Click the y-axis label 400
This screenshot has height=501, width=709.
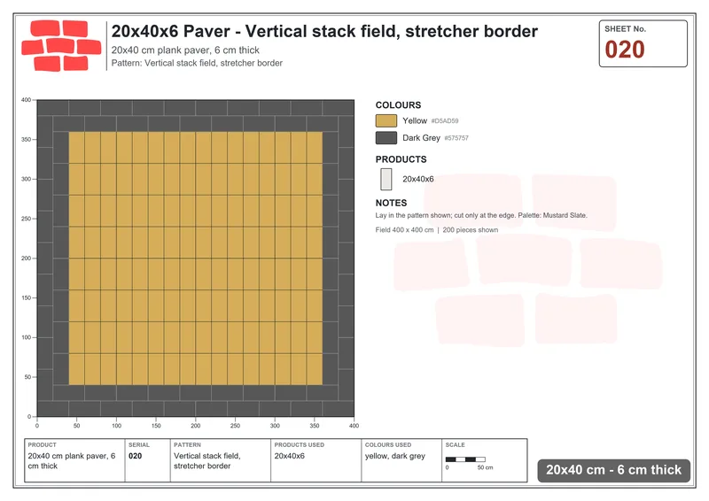(x=27, y=100)
